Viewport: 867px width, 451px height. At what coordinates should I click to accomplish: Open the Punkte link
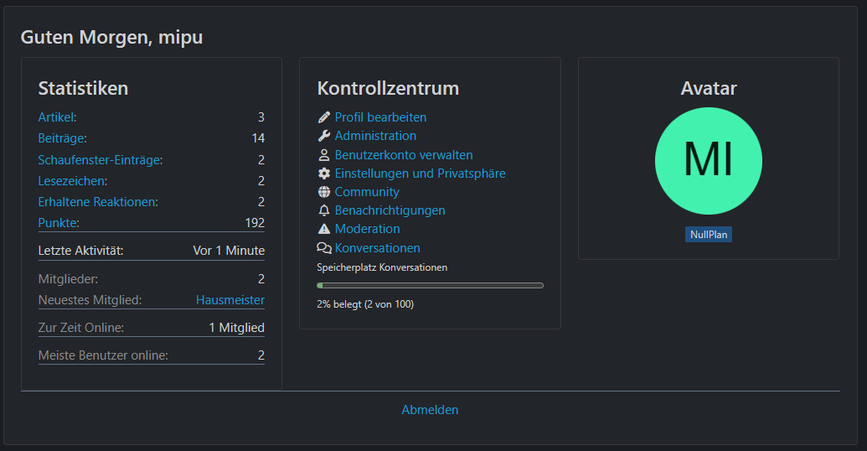coord(59,222)
